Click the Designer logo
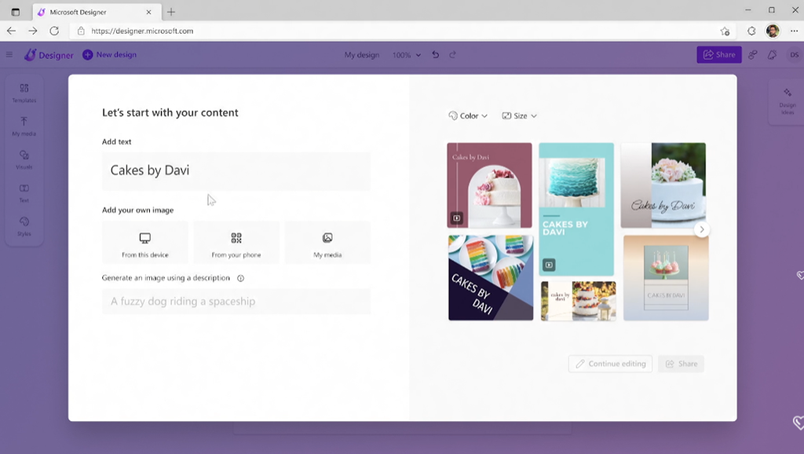 click(49, 55)
